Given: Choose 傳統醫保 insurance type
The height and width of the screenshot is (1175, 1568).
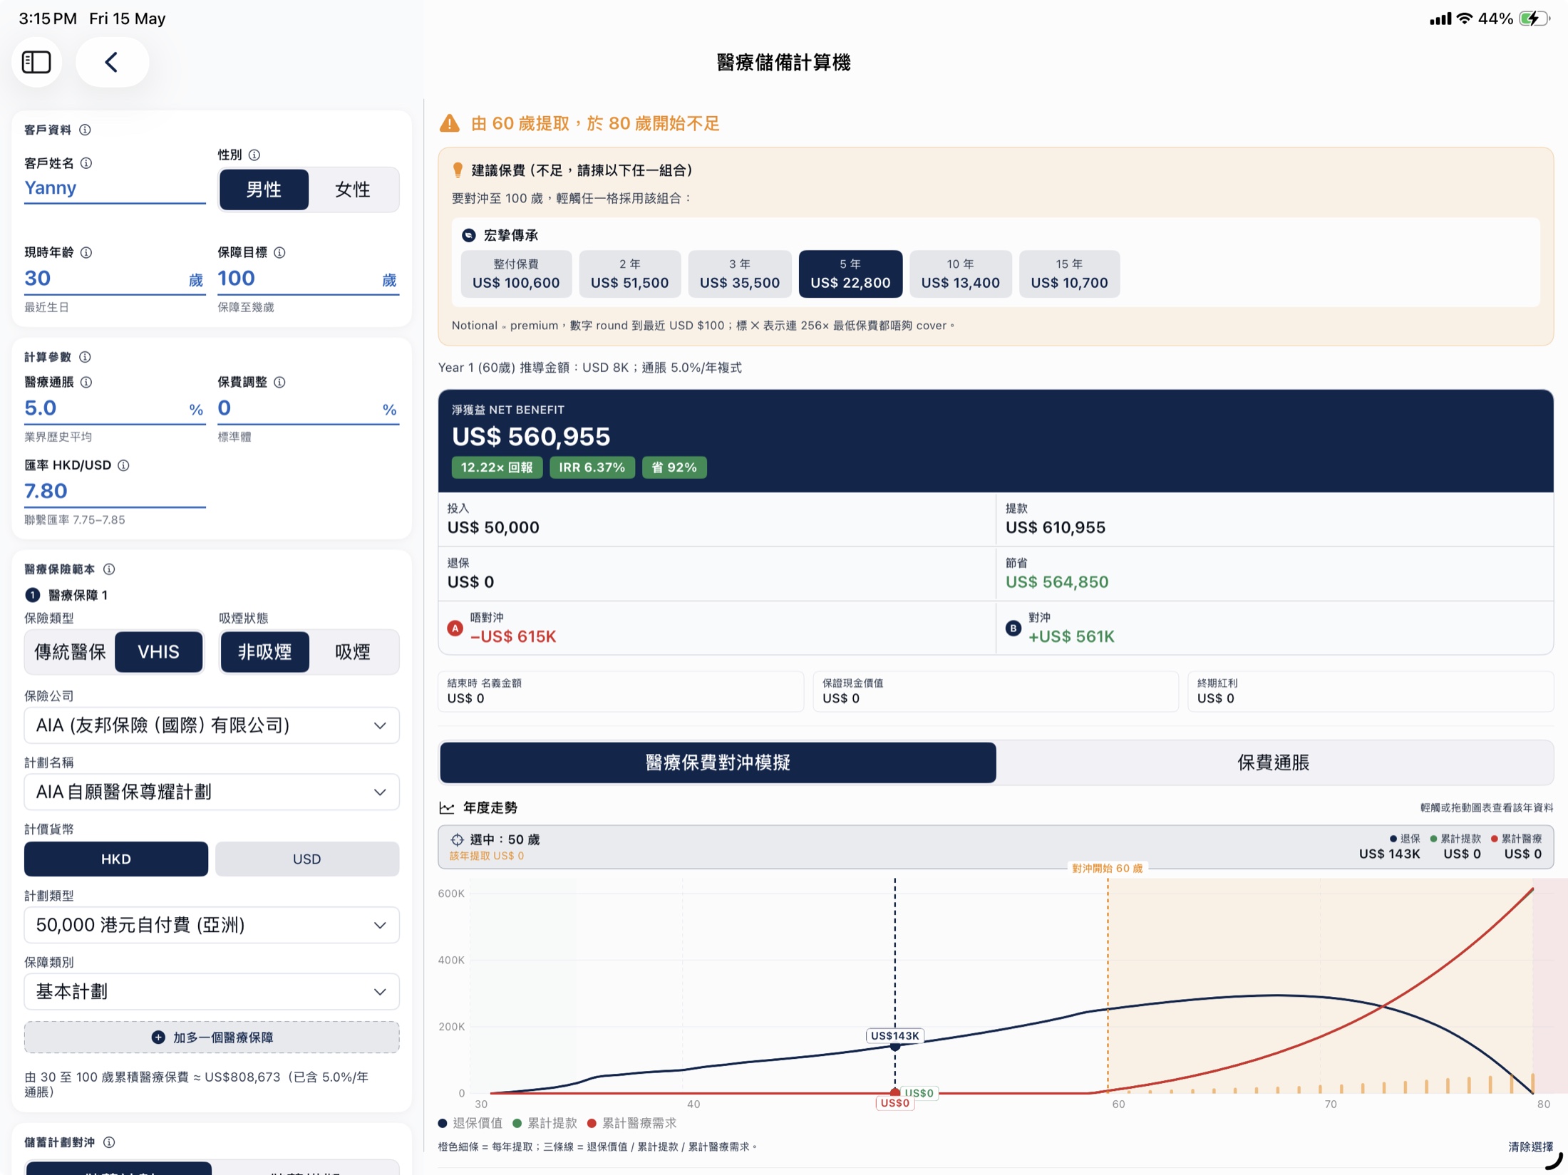Looking at the screenshot, I should click(x=70, y=652).
